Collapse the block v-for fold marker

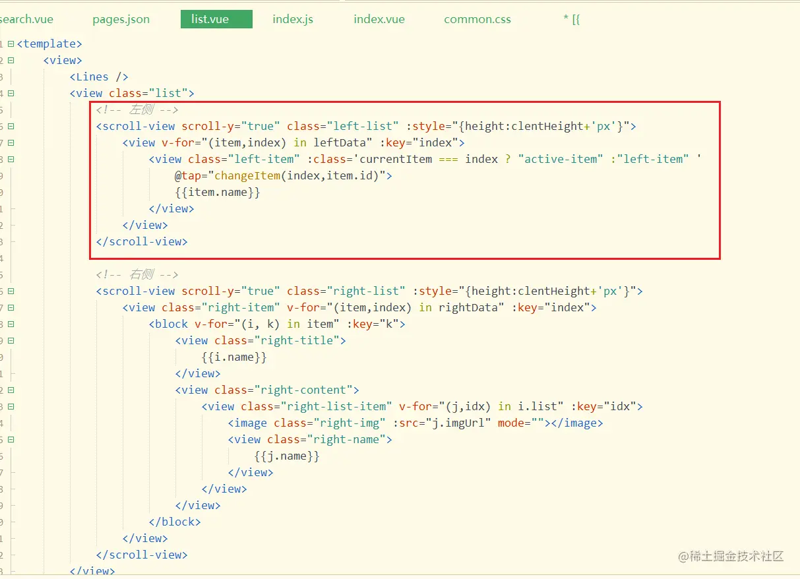tap(11, 324)
